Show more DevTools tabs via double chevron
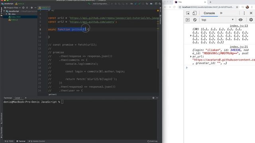This screenshot has height=143, width=255. click(221, 13)
